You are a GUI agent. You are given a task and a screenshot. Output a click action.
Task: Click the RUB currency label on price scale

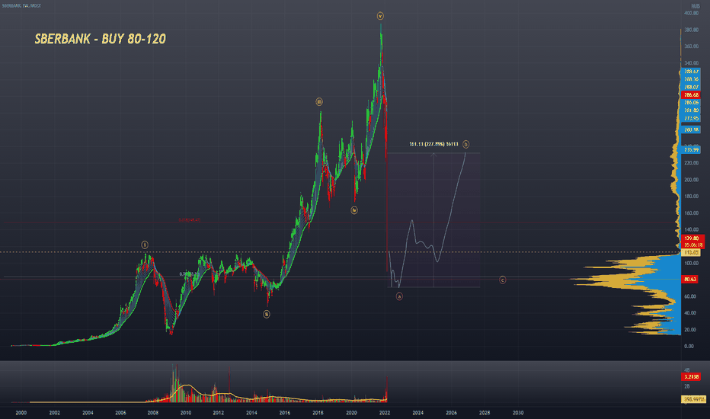tap(695, 6)
